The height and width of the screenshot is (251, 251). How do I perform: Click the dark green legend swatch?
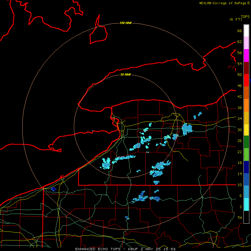click(246, 142)
